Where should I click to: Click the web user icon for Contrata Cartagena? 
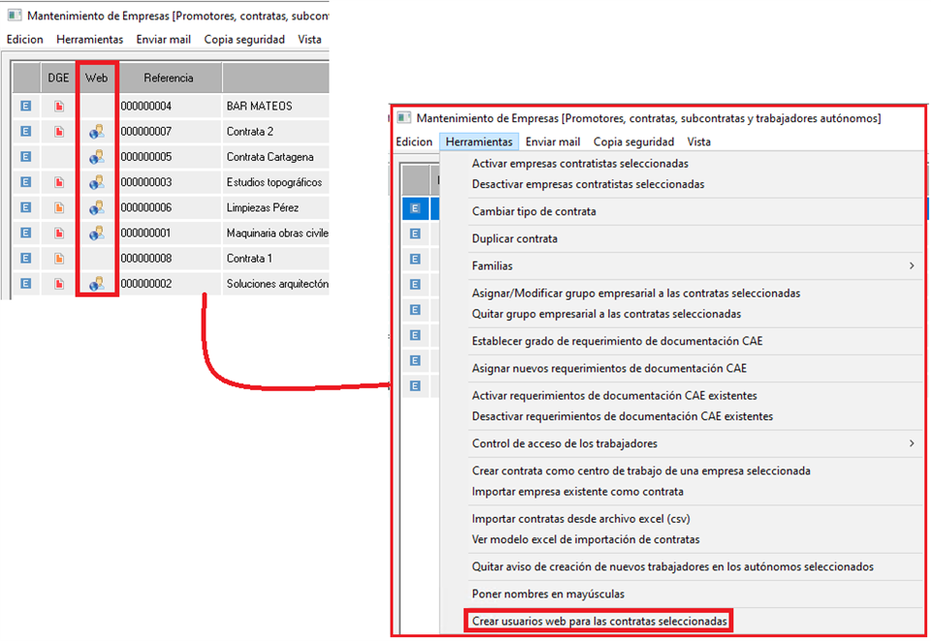click(x=96, y=157)
